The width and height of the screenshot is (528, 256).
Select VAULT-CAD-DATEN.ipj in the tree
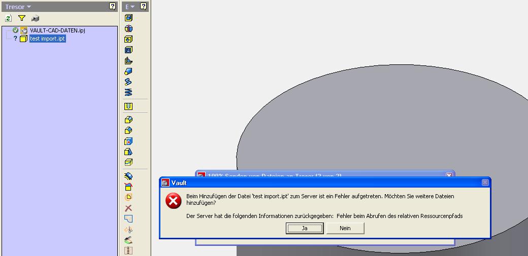[57, 30]
